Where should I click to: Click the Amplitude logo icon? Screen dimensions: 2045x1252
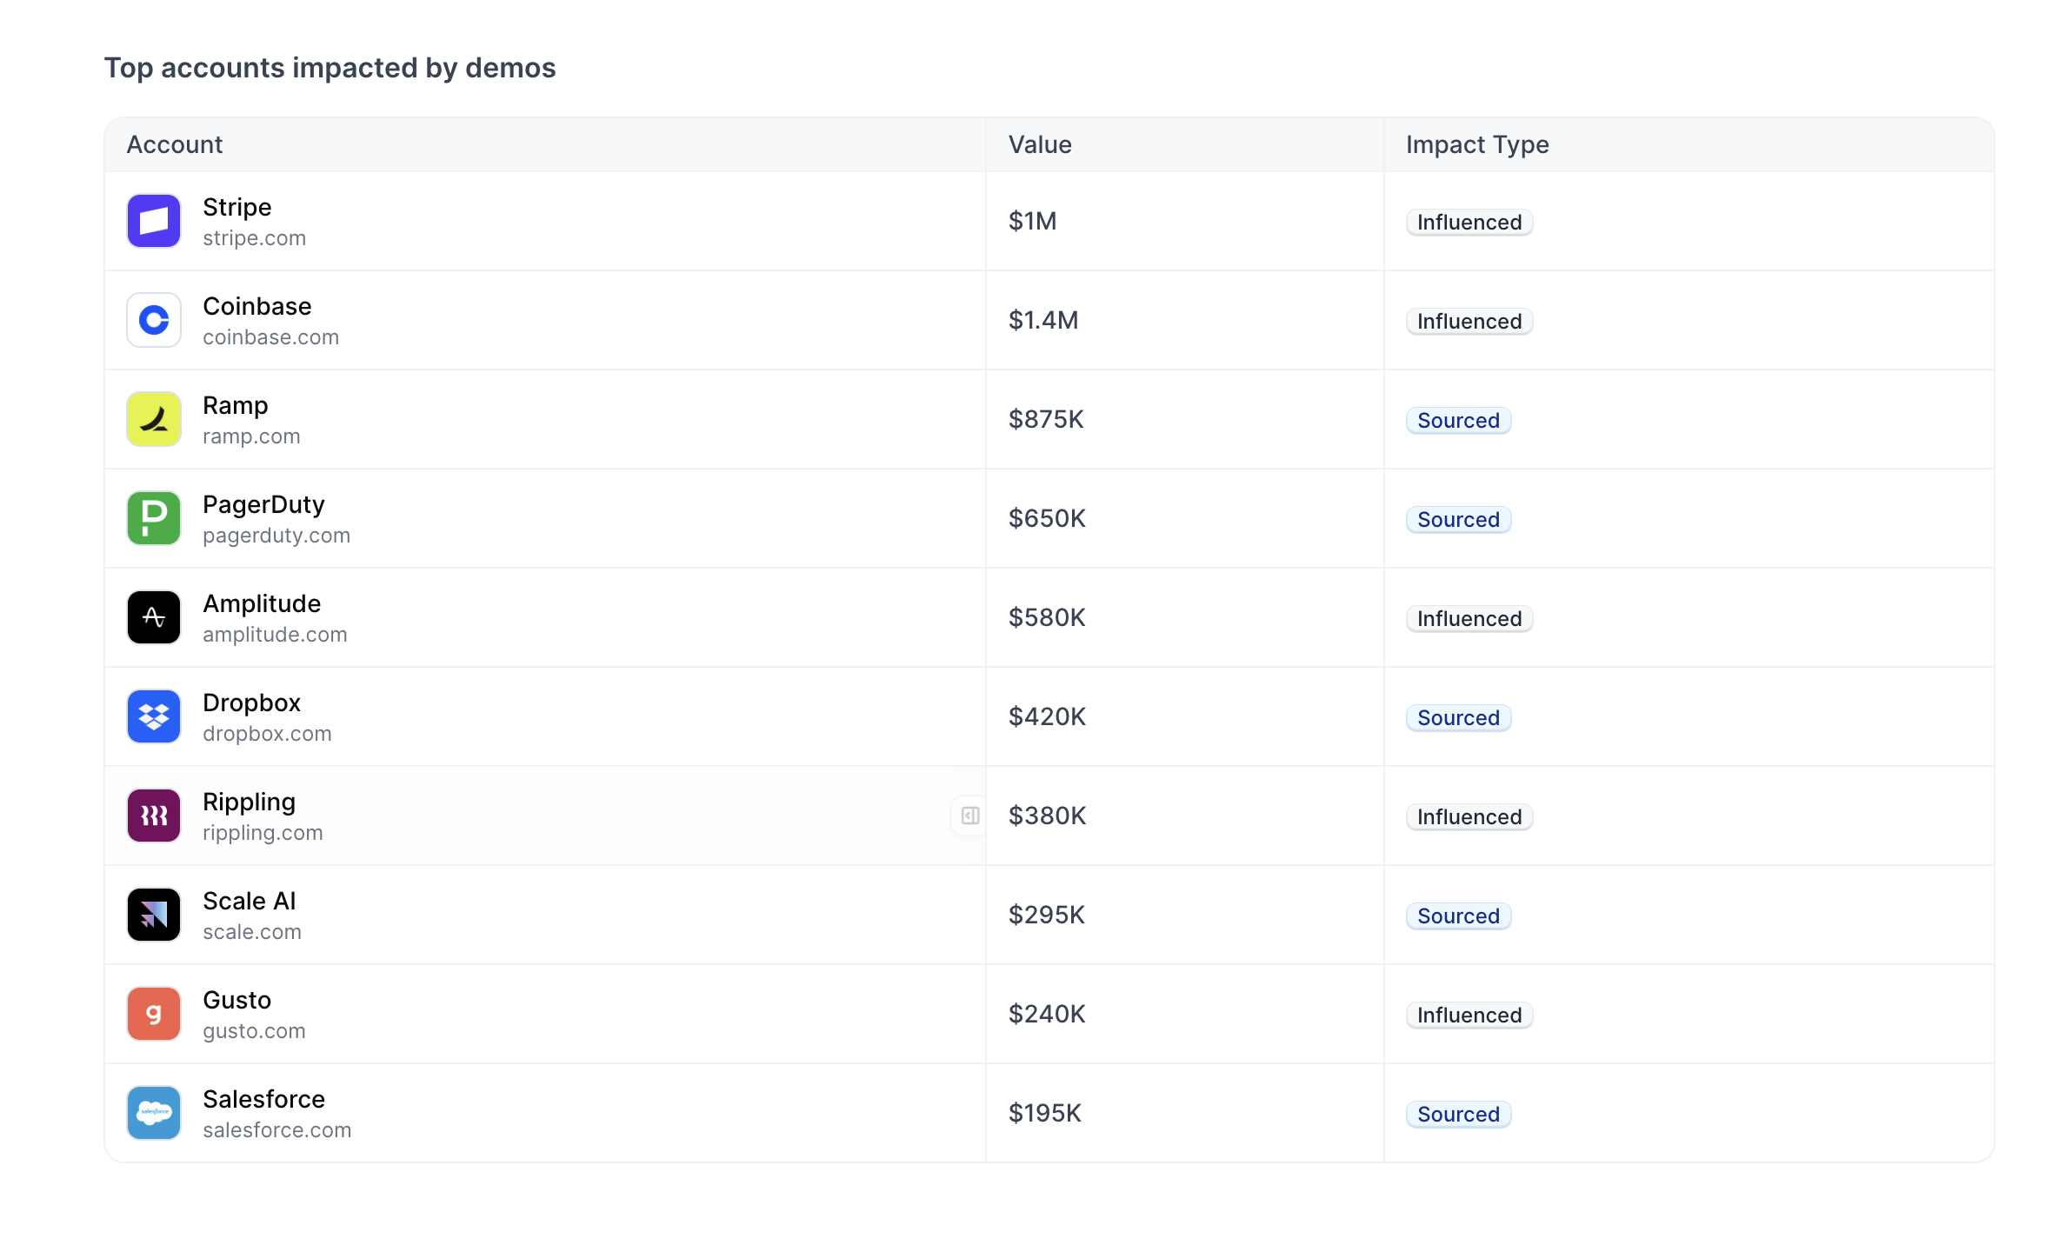click(153, 617)
